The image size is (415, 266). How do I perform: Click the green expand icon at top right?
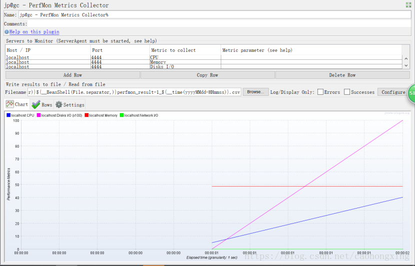click(408, 5)
